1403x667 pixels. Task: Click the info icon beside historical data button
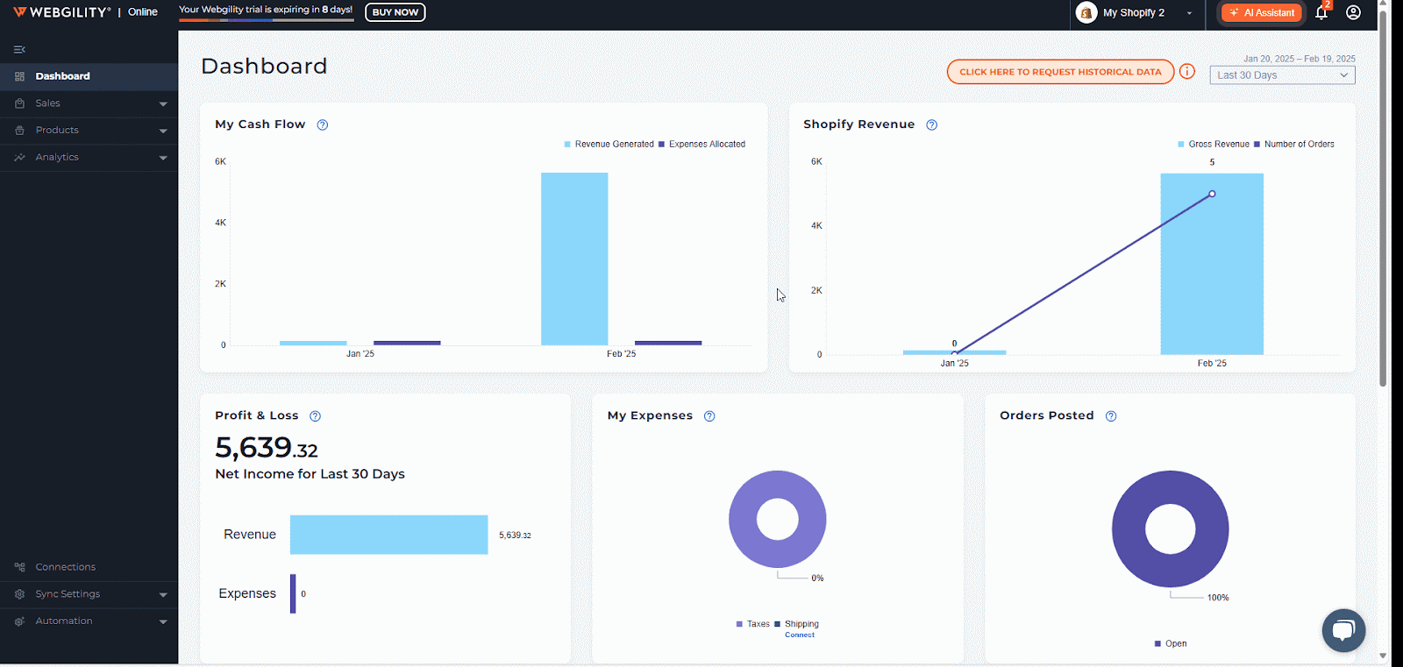click(1186, 72)
